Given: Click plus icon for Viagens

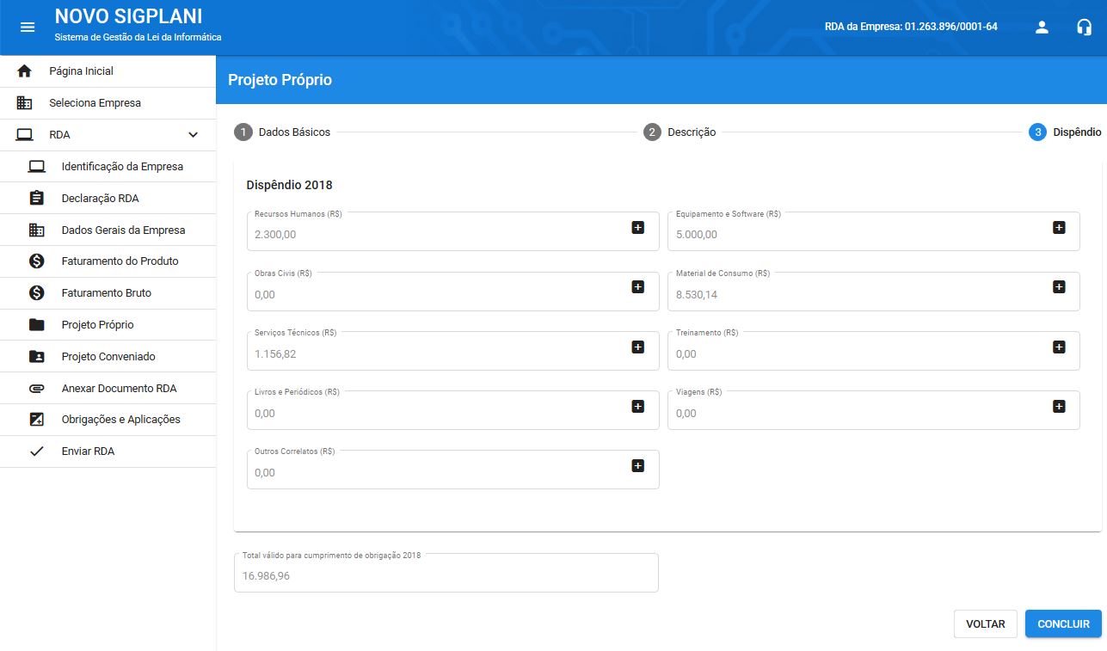Looking at the screenshot, I should [x=1059, y=406].
